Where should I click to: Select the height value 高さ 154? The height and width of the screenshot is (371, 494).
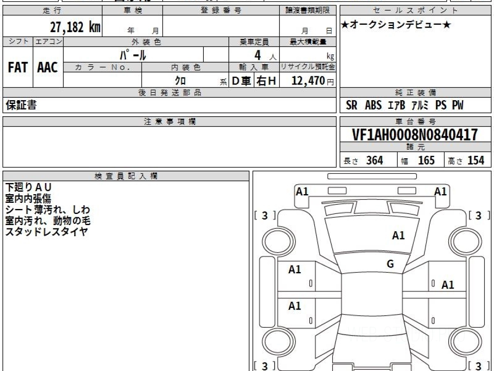[x=466, y=160]
